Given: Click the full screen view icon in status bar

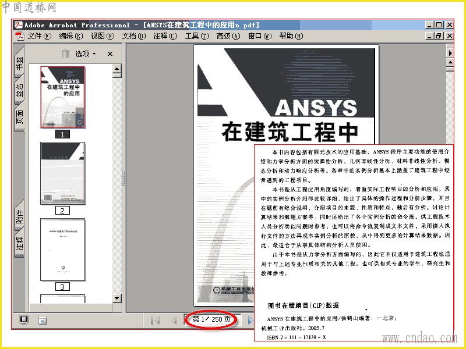Looking at the screenshot, I should [x=24, y=319].
